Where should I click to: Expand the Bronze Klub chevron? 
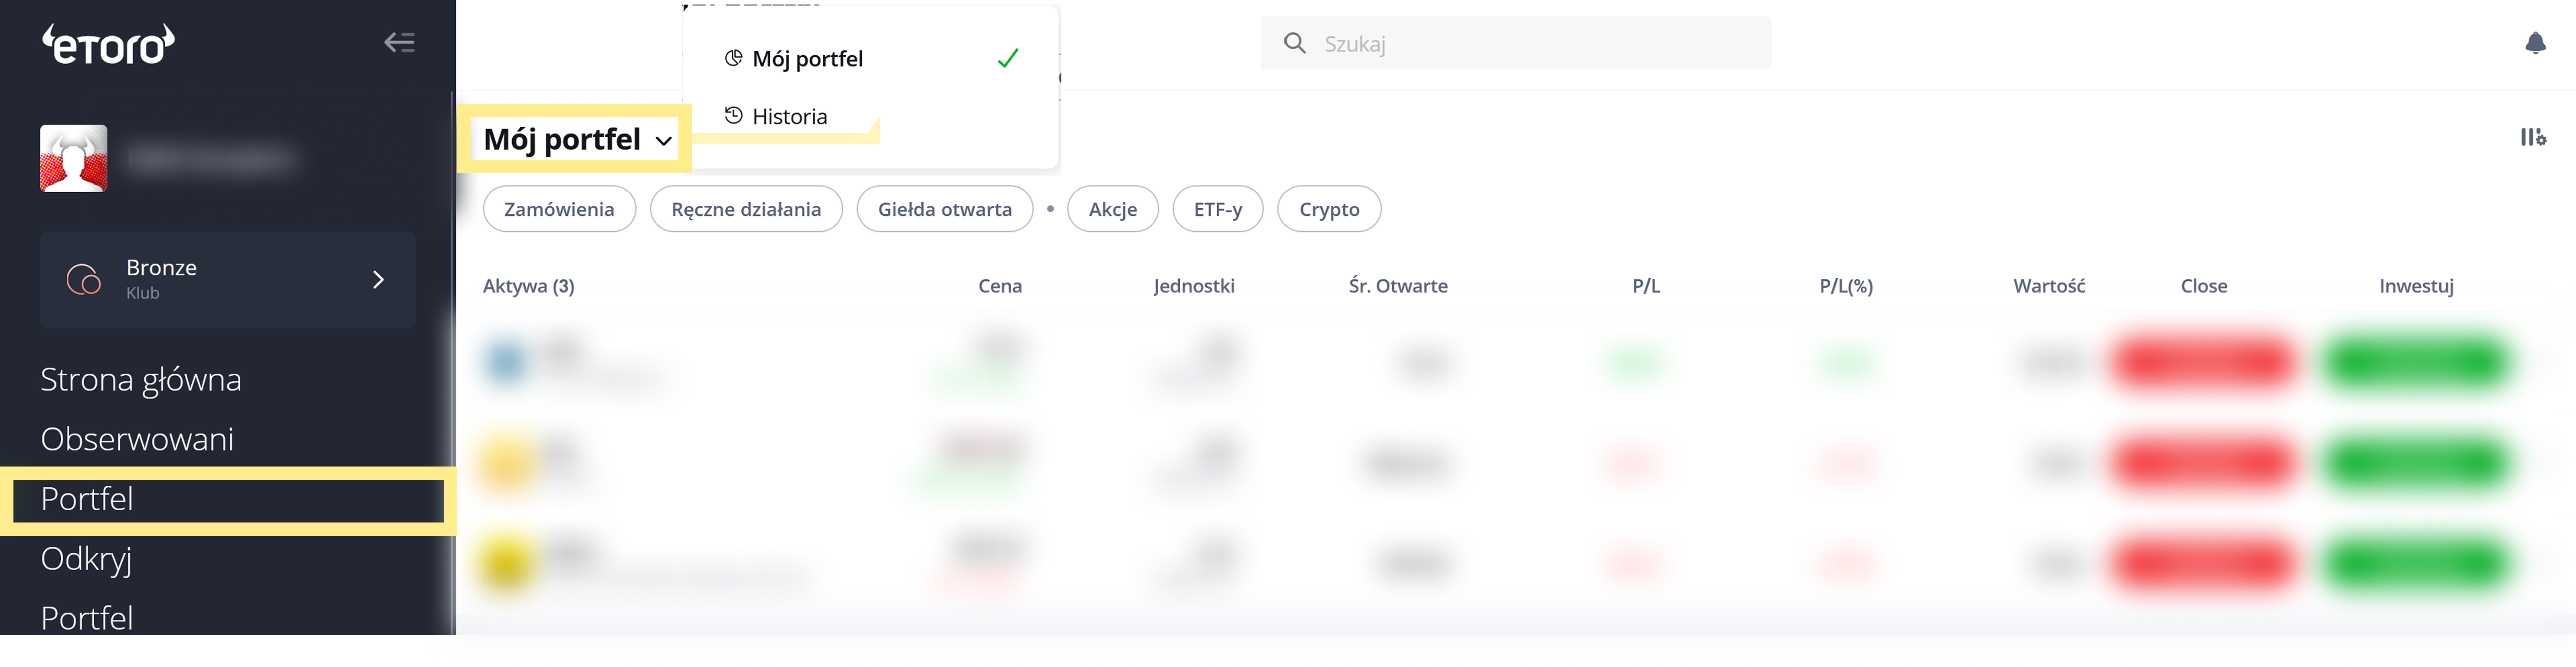[378, 279]
